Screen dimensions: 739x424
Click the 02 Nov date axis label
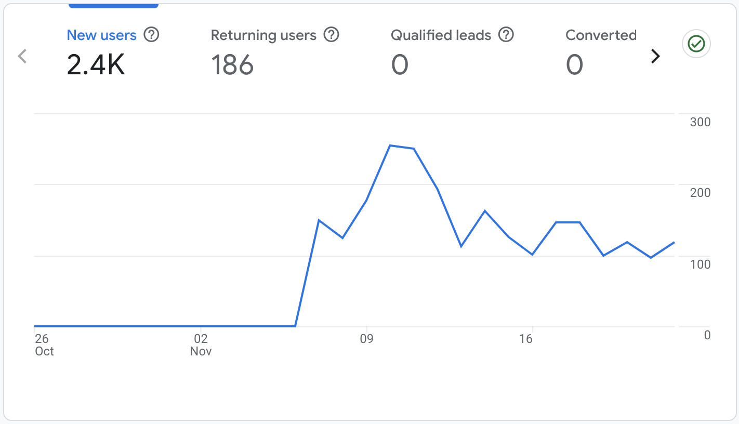201,345
